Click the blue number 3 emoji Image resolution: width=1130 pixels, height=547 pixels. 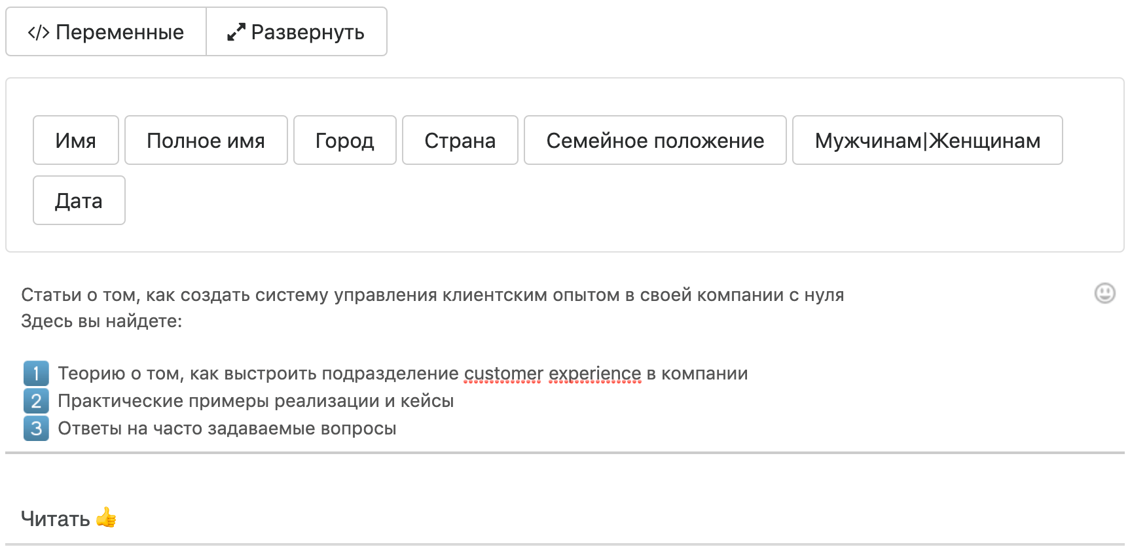[36, 429]
